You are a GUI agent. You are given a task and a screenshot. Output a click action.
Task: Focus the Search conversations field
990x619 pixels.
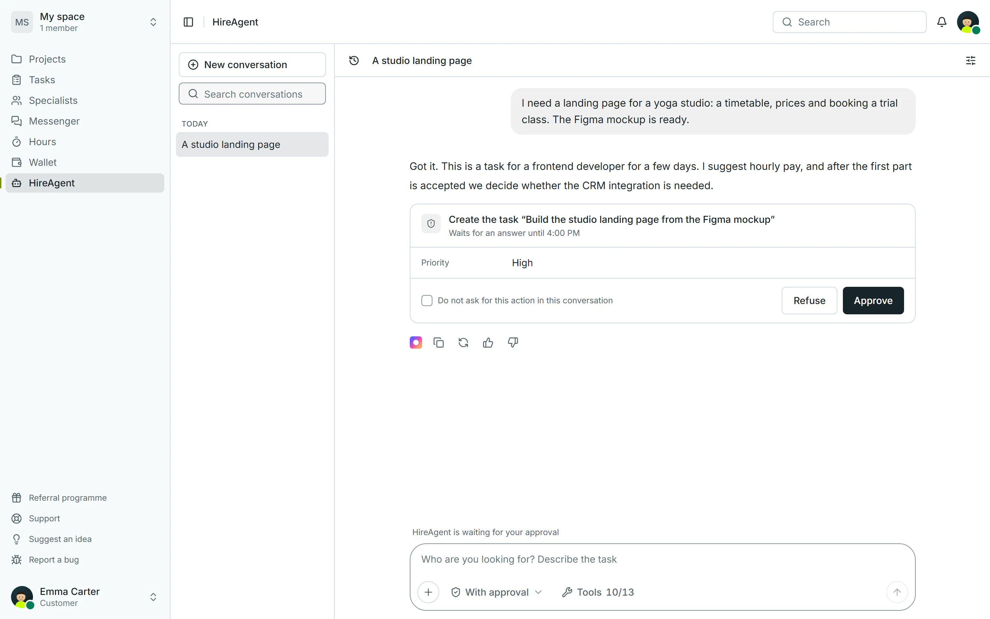[x=252, y=94]
